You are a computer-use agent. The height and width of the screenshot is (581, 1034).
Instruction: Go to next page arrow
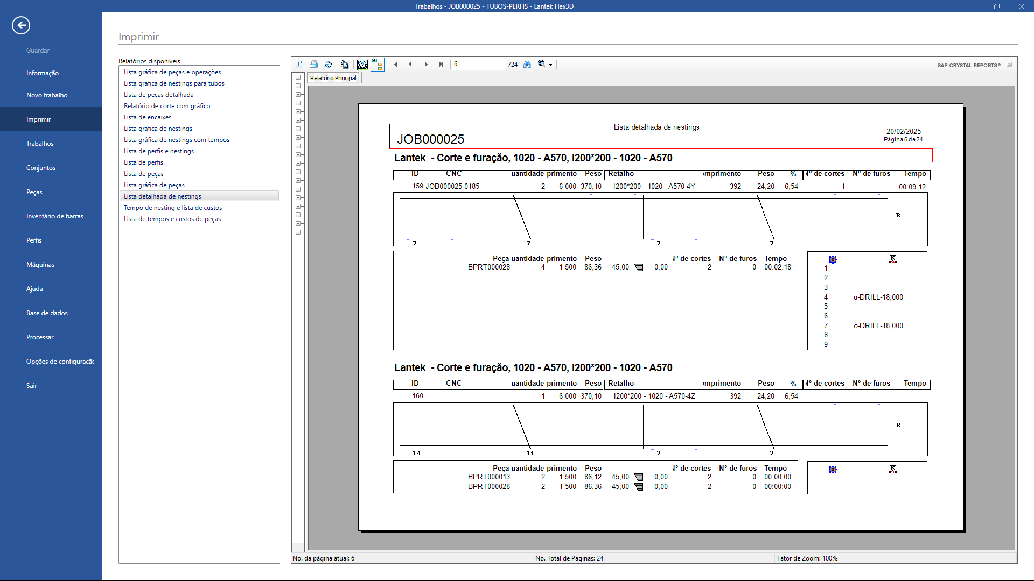[x=426, y=65]
